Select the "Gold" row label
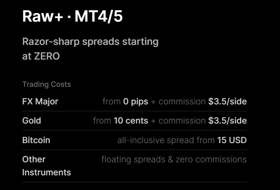 coord(32,121)
